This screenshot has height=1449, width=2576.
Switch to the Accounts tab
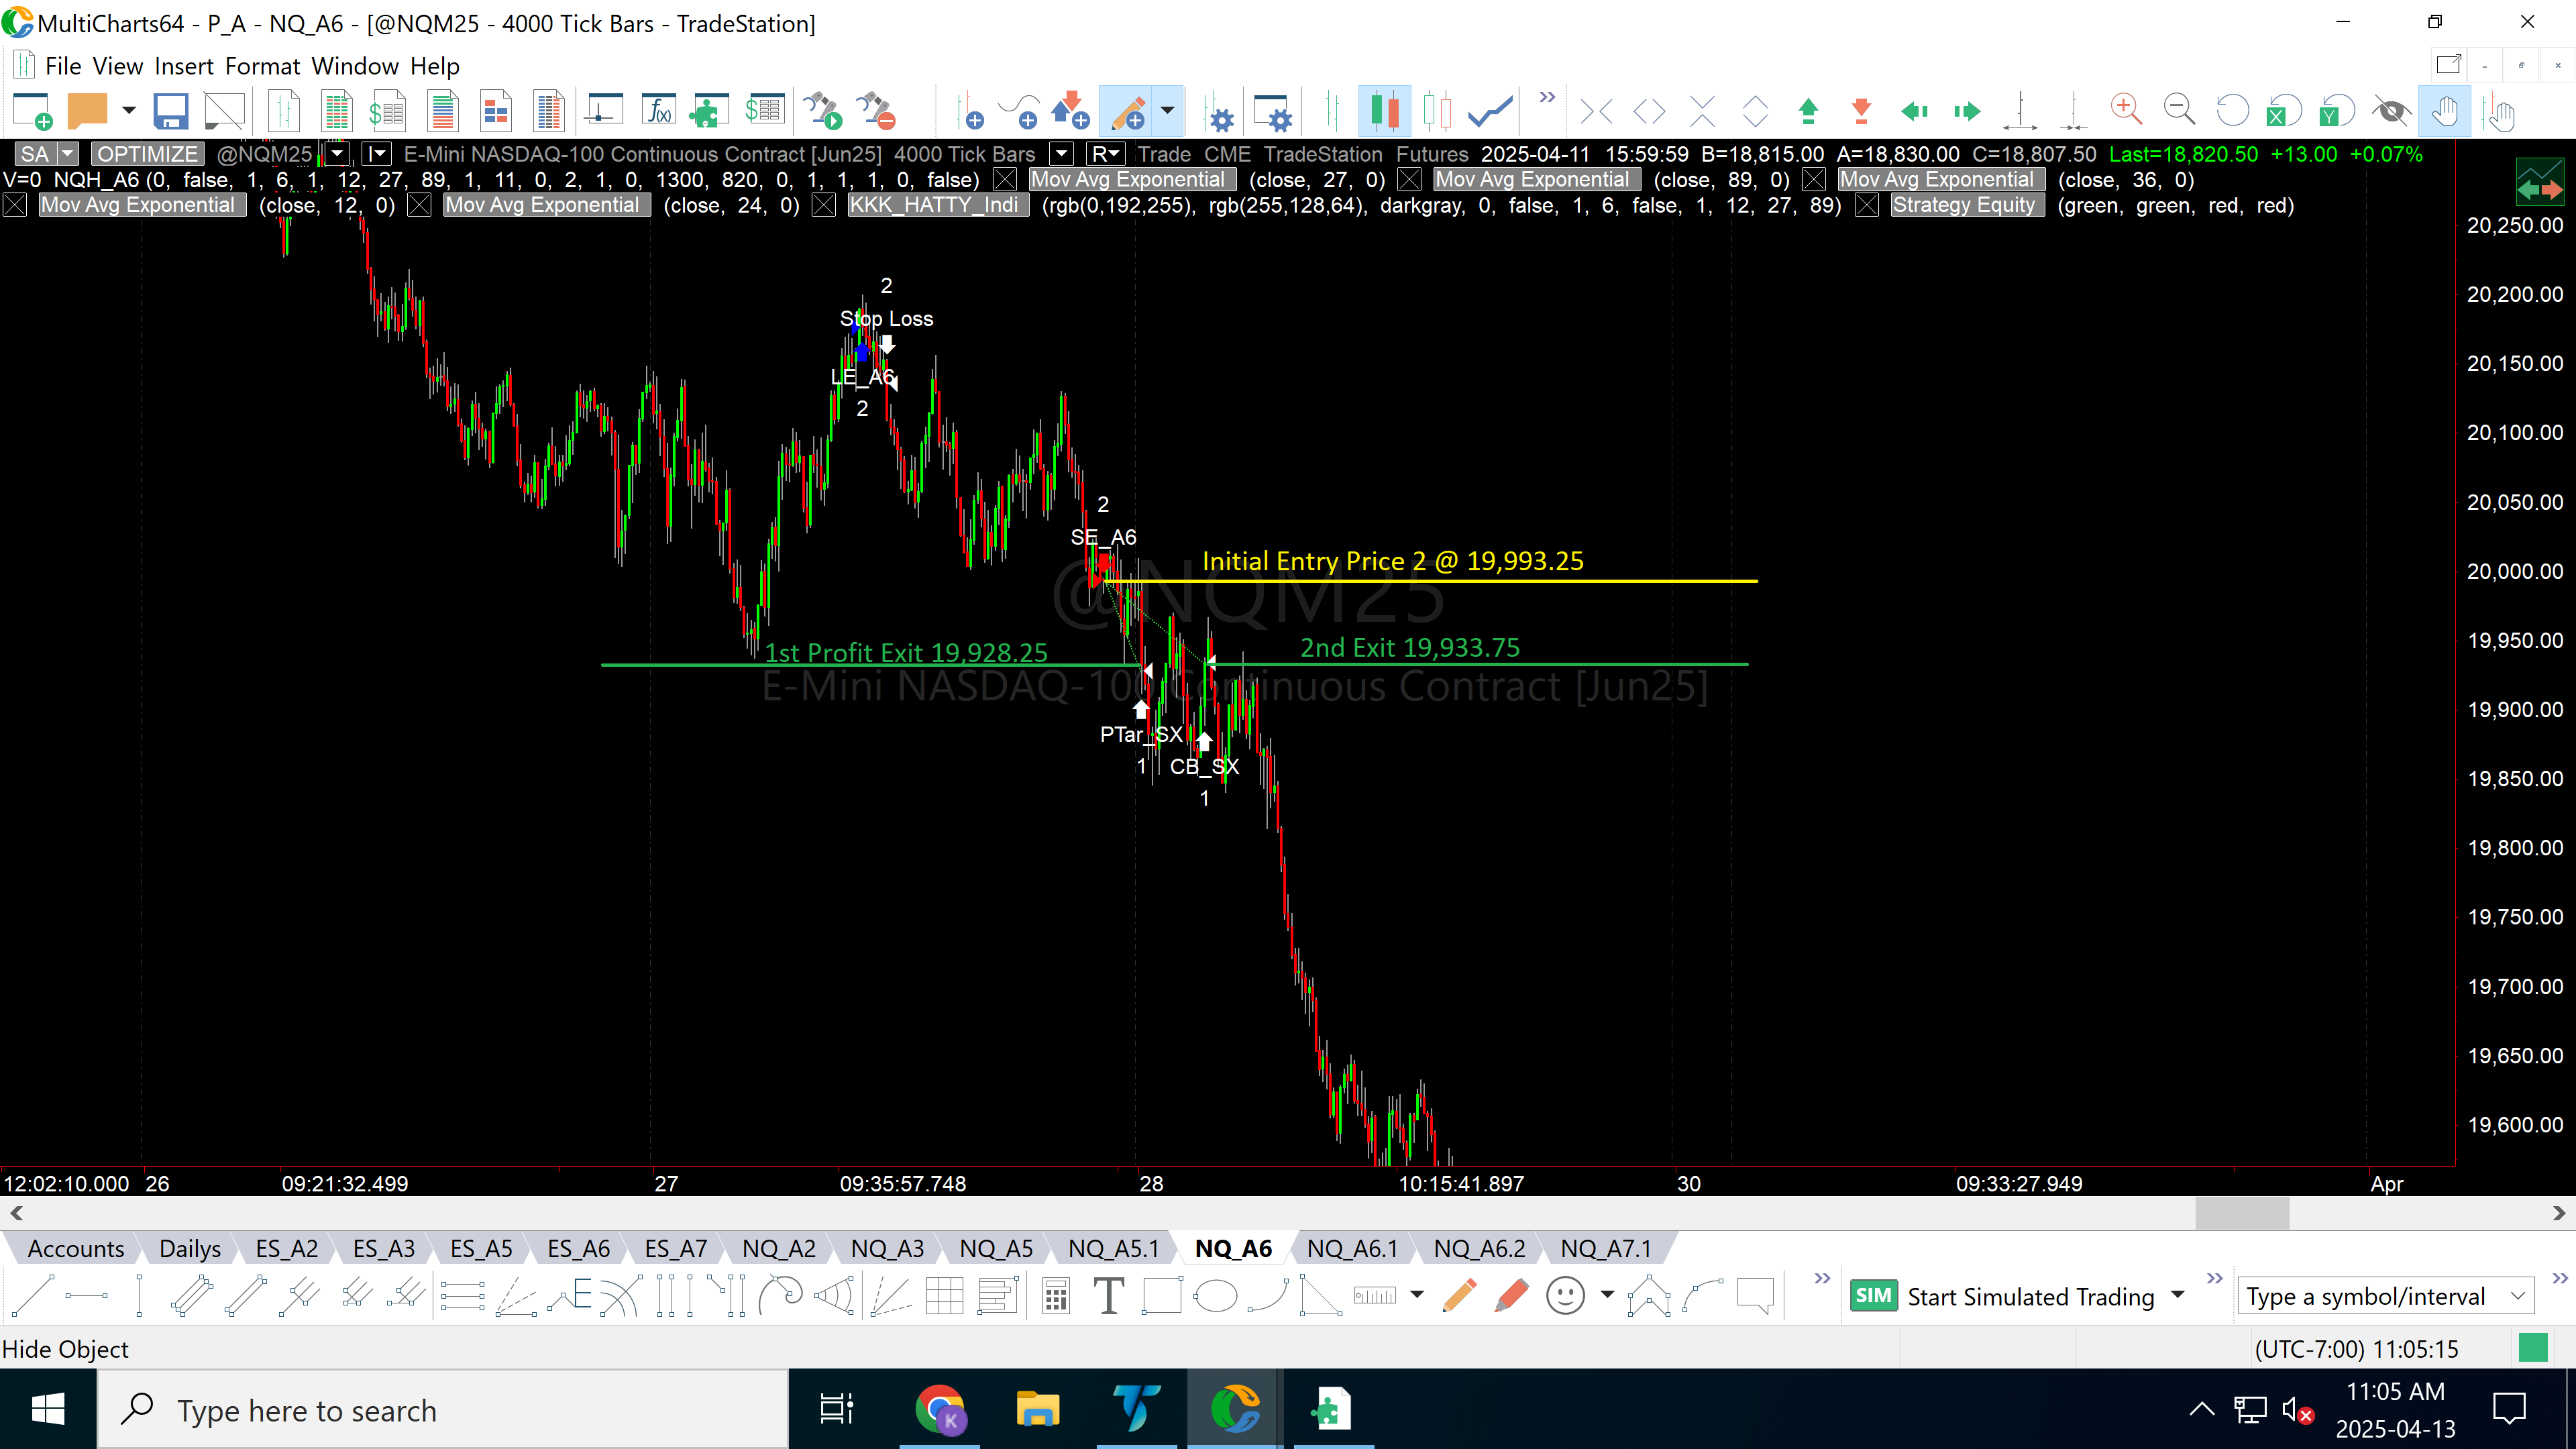pyautogui.click(x=76, y=1248)
